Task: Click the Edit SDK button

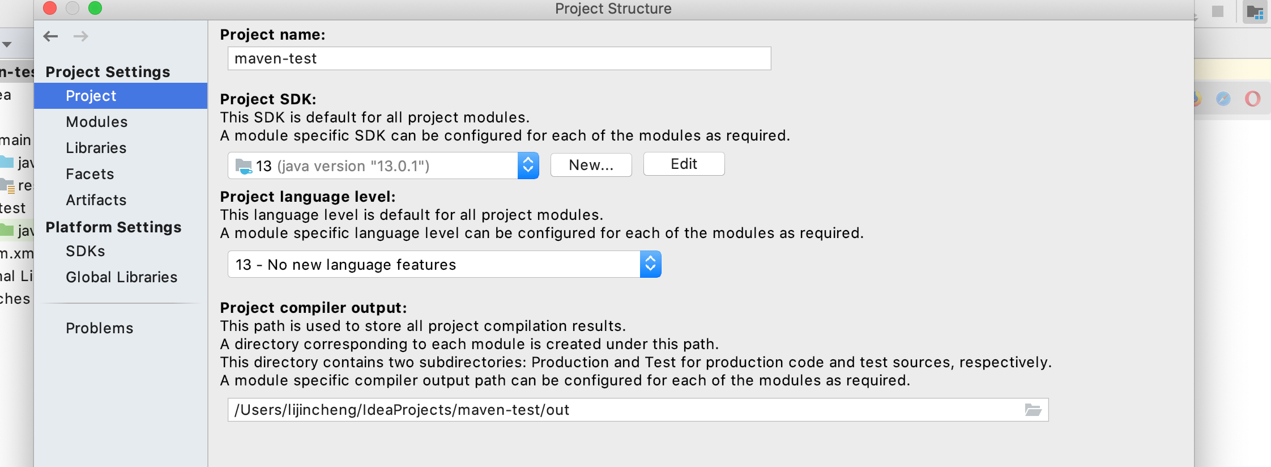Action: click(x=684, y=164)
